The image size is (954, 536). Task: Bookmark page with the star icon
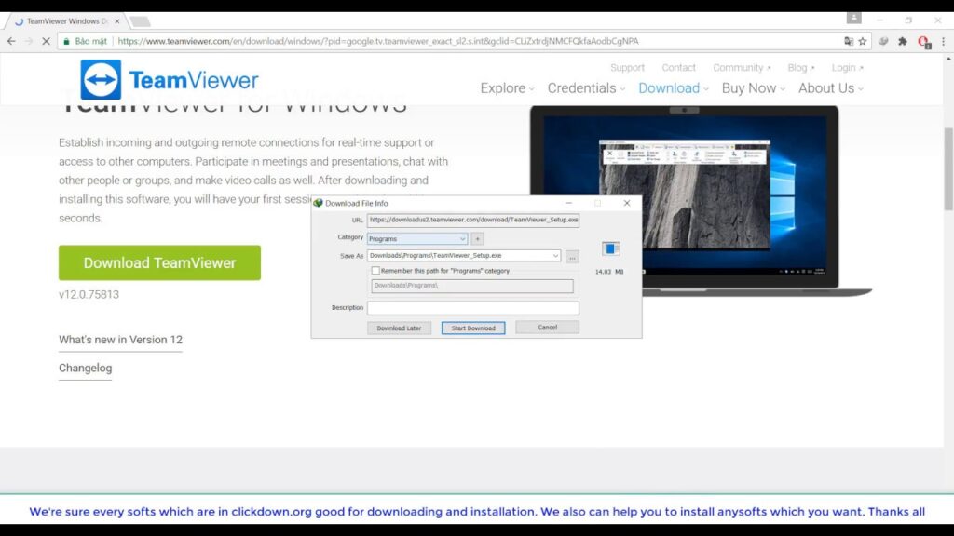point(862,41)
